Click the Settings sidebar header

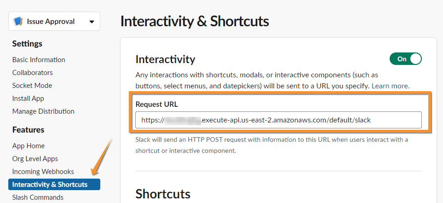(27, 44)
